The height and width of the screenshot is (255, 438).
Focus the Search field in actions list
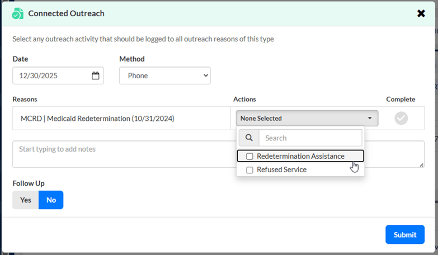pyautogui.click(x=310, y=138)
